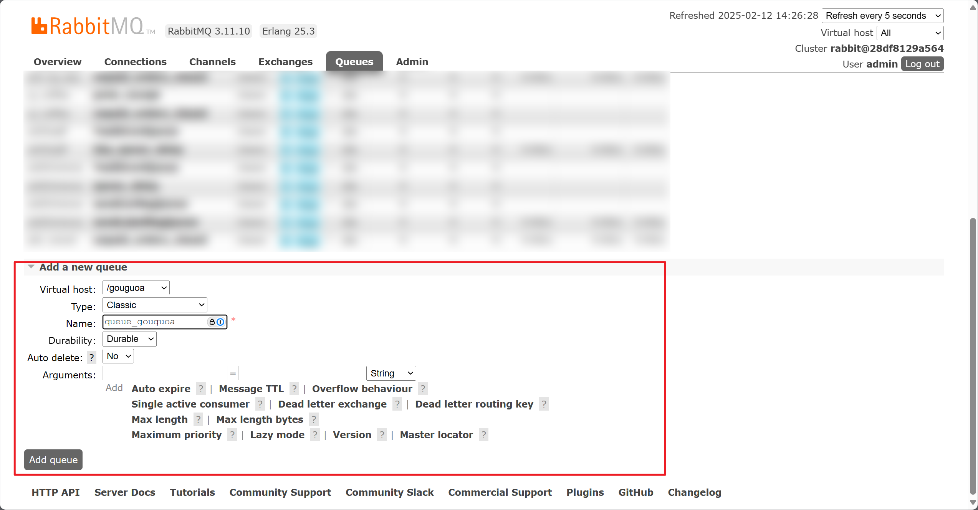Open help icon for Lazy mode

[x=315, y=435]
